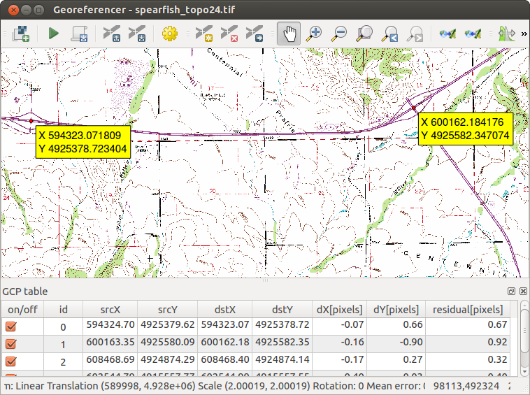Undock the GCP table panel
Image resolution: width=530 pixels, height=395 pixels.
click(x=512, y=291)
